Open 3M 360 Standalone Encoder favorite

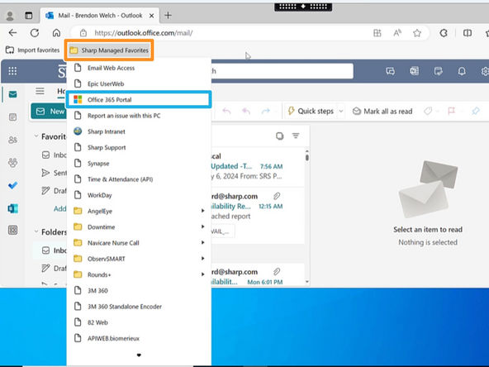click(139, 307)
